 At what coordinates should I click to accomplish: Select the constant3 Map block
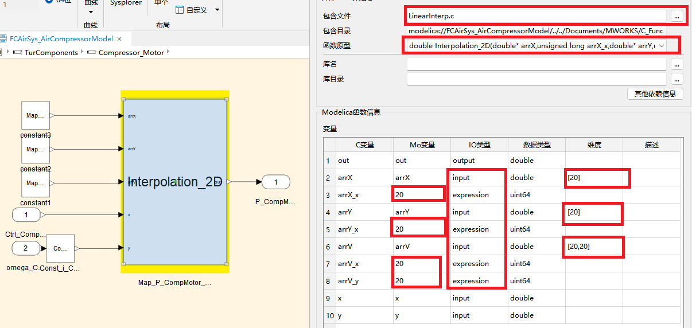tap(36, 115)
